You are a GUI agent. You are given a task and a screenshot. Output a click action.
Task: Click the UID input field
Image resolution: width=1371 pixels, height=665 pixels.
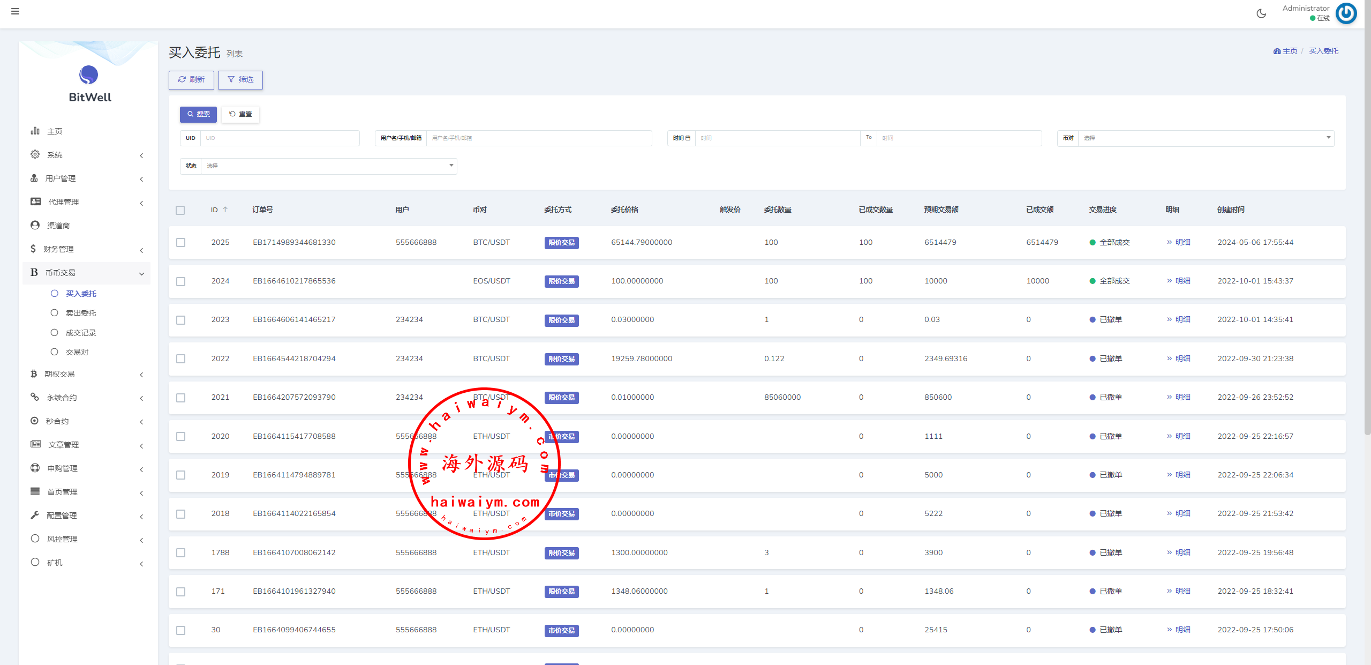278,138
